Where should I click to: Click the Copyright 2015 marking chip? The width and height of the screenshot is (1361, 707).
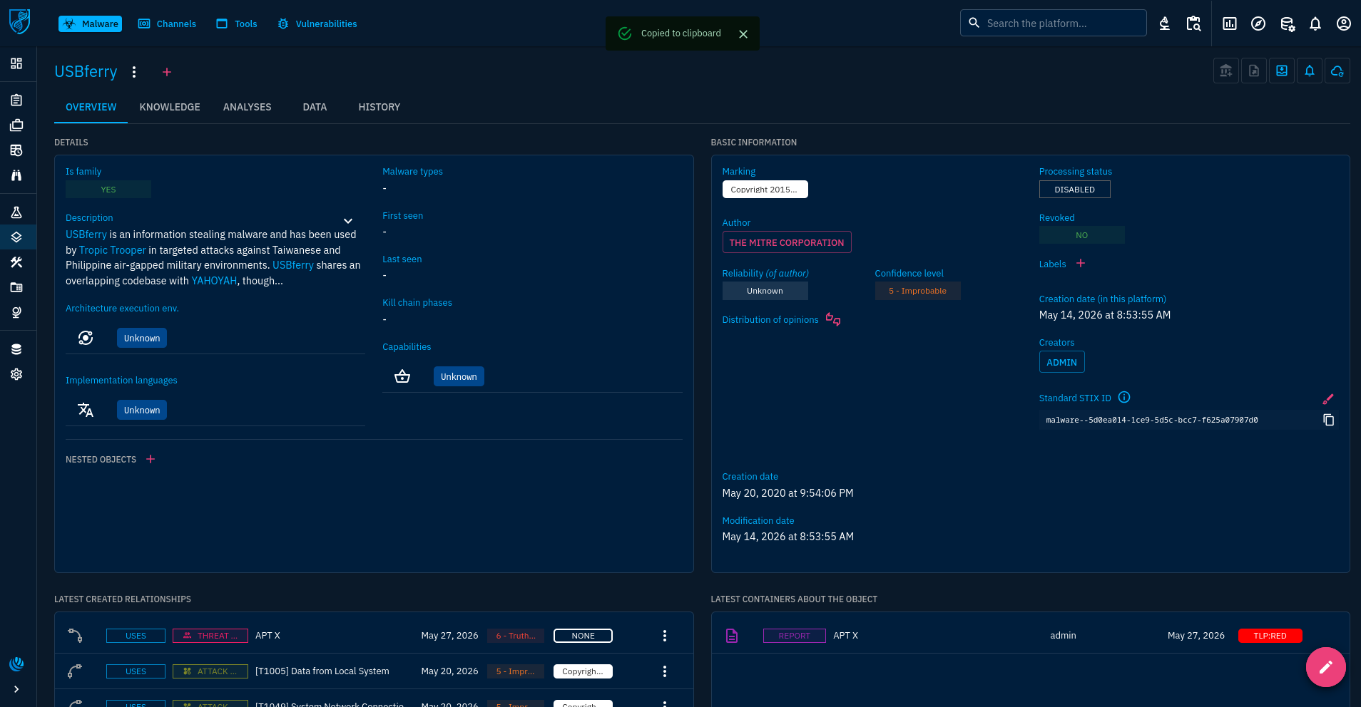(765, 190)
